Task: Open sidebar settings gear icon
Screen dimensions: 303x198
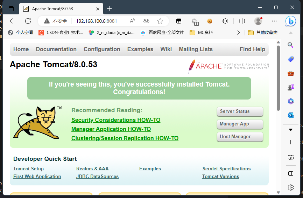Action: click(291, 187)
